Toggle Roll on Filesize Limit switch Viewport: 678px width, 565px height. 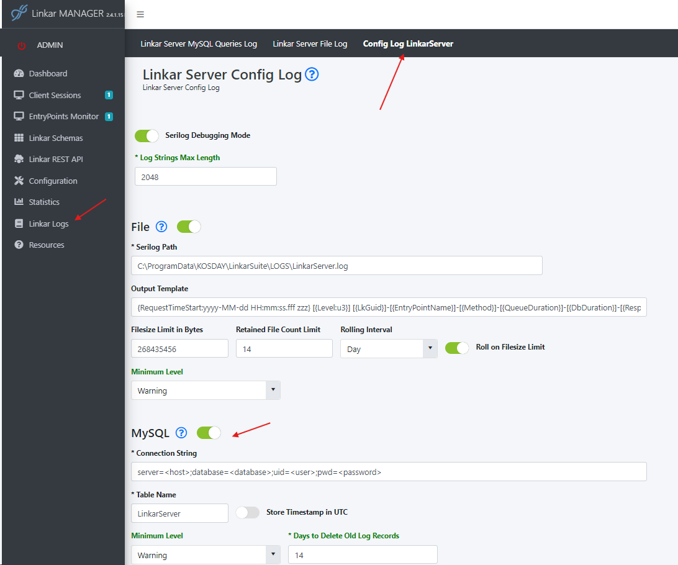tap(457, 348)
